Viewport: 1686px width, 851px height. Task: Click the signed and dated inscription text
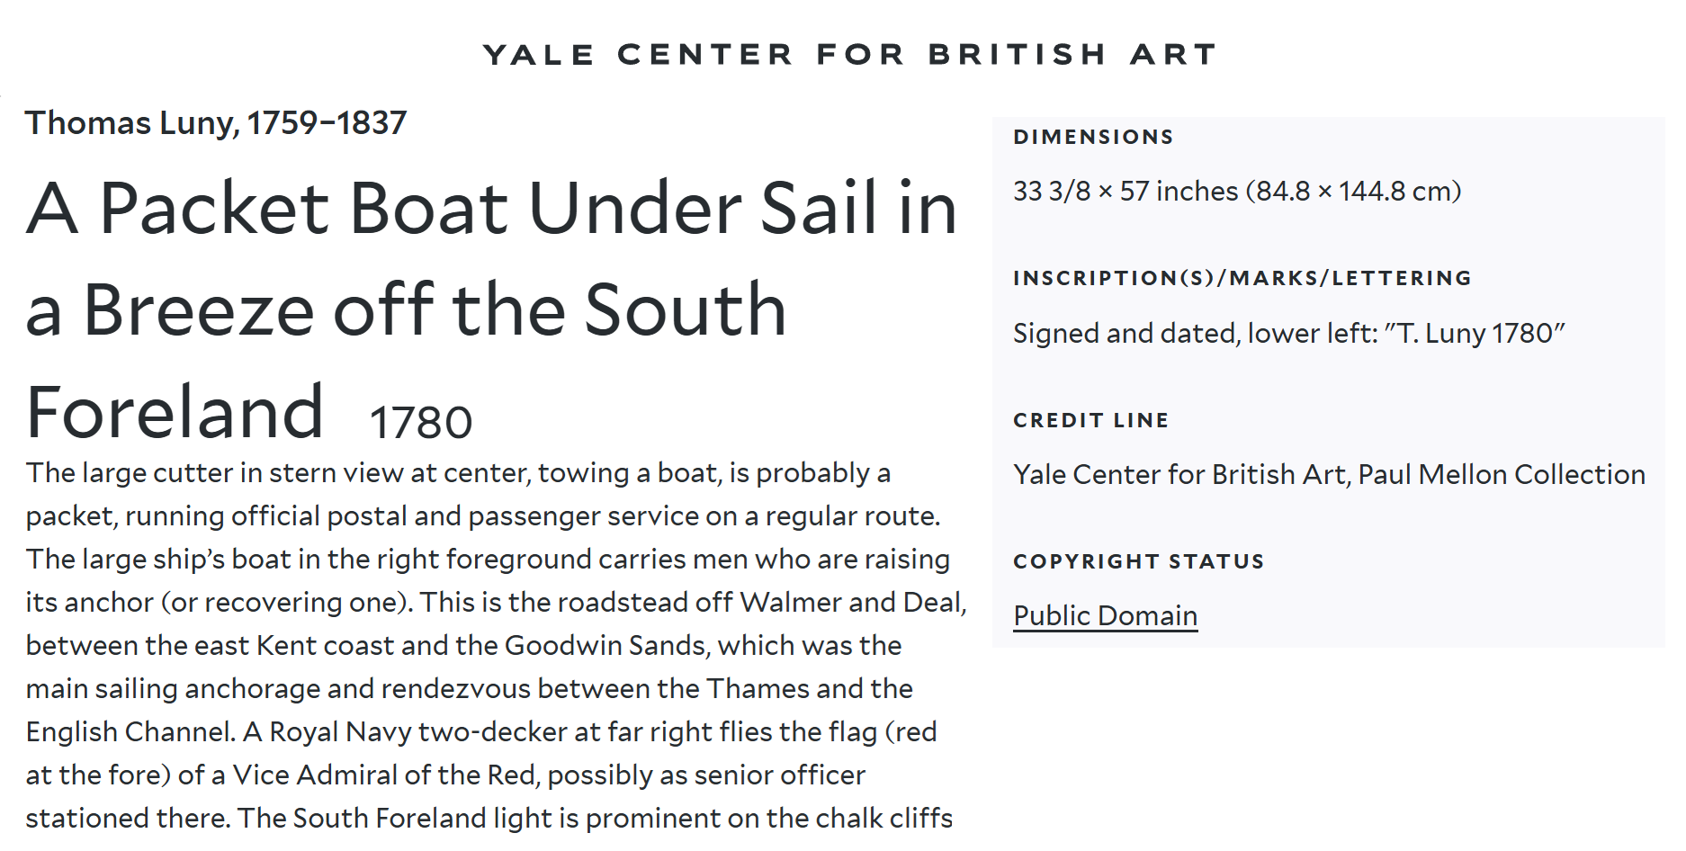click(x=1288, y=334)
